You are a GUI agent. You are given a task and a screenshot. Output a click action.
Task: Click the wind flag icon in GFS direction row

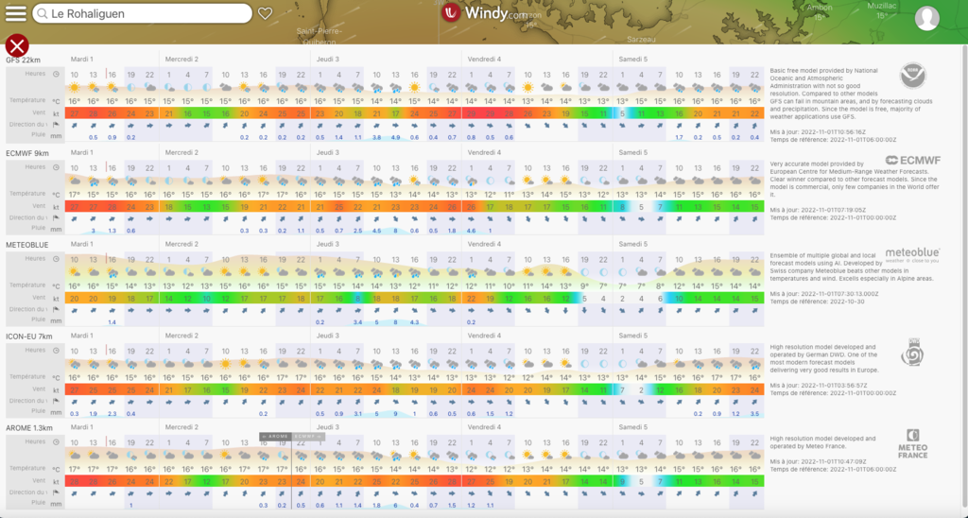click(x=56, y=126)
